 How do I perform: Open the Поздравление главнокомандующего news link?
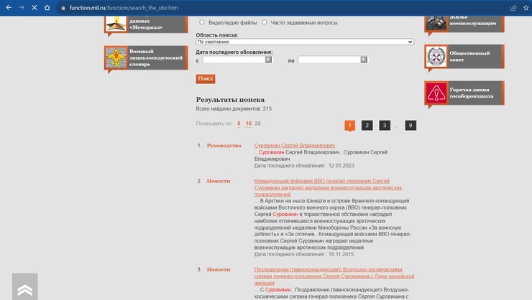(334, 276)
